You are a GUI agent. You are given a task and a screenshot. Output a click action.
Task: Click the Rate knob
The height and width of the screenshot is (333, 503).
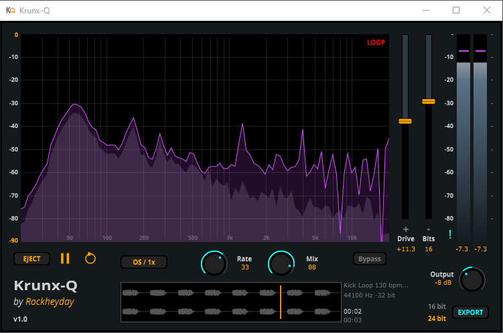(214, 263)
